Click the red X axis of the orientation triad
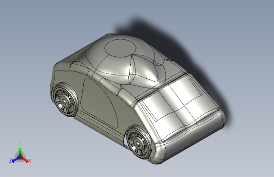 coord(24,159)
